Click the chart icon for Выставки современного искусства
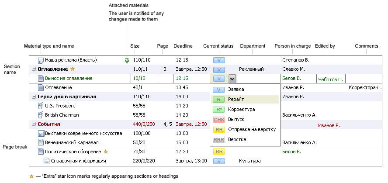This screenshot has height=183, width=388. click(41, 133)
